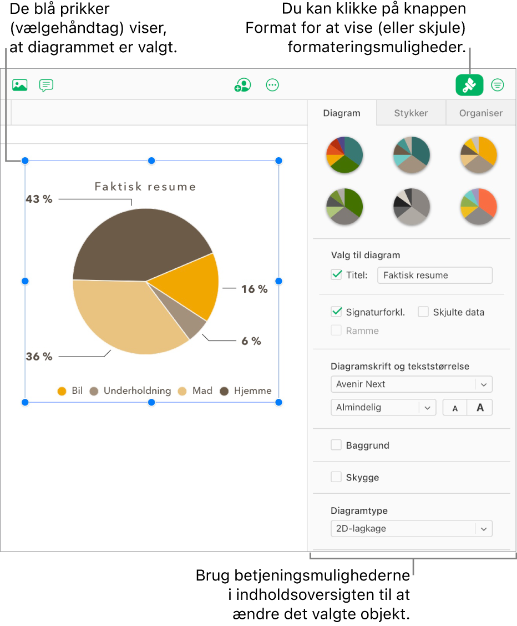Switch to the Diagram tab
517x626 pixels.
pyautogui.click(x=342, y=113)
